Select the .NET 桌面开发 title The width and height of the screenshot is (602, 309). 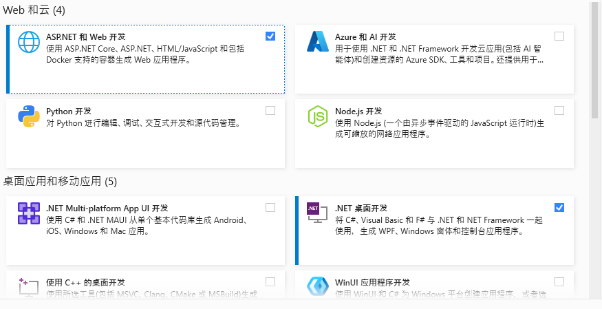361,209
